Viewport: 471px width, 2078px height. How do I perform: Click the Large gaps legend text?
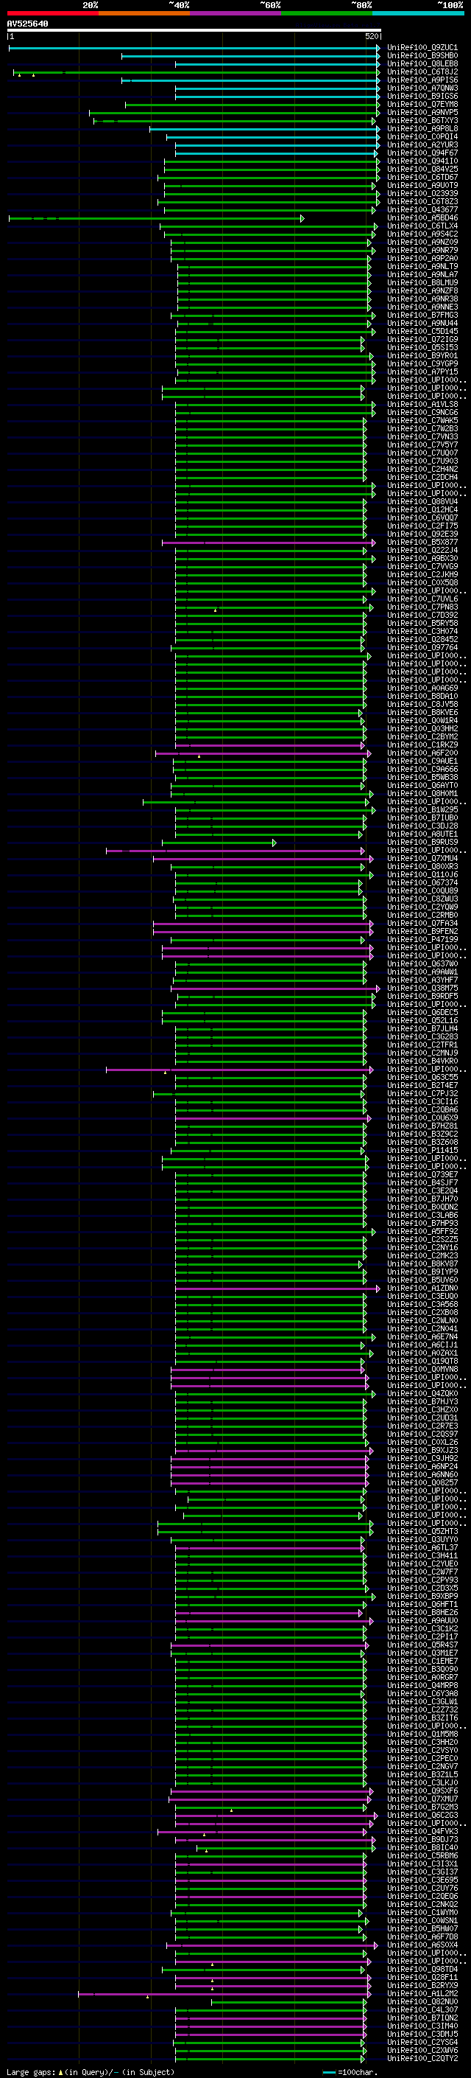tap(91, 2072)
